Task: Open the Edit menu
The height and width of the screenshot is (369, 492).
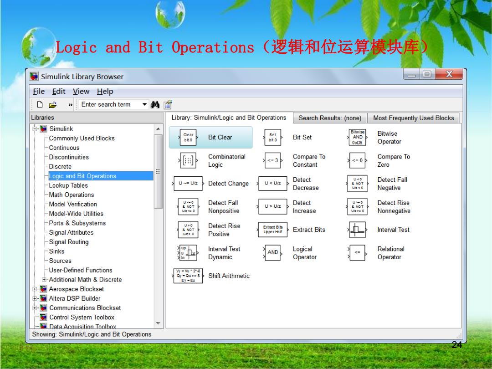Action: (x=59, y=91)
